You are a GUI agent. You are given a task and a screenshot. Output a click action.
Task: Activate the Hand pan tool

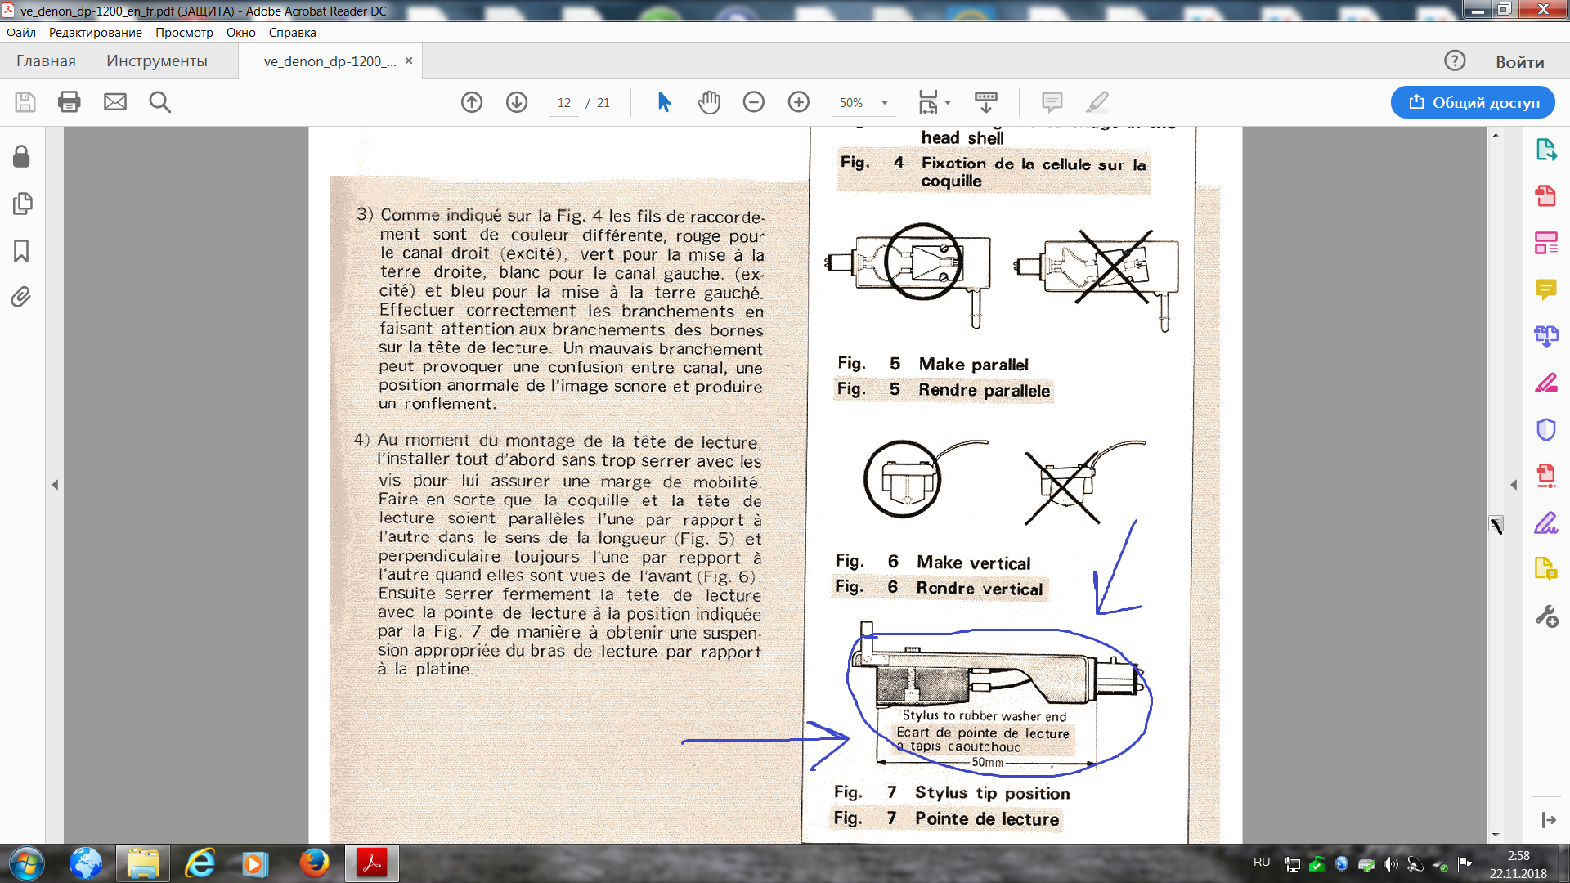click(709, 102)
